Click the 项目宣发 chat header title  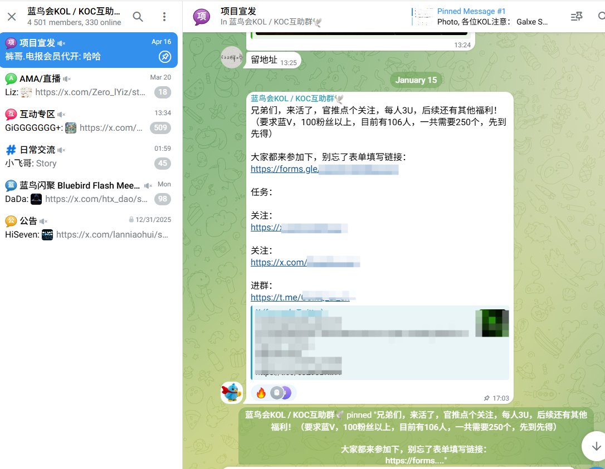(x=238, y=11)
